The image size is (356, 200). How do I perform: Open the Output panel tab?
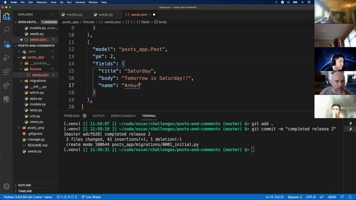point(98,116)
